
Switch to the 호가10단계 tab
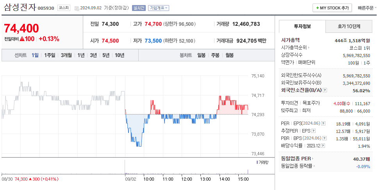[349, 27]
